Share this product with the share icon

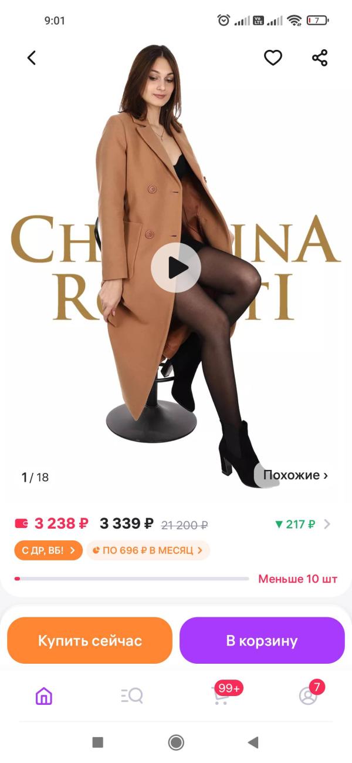[320, 58]
